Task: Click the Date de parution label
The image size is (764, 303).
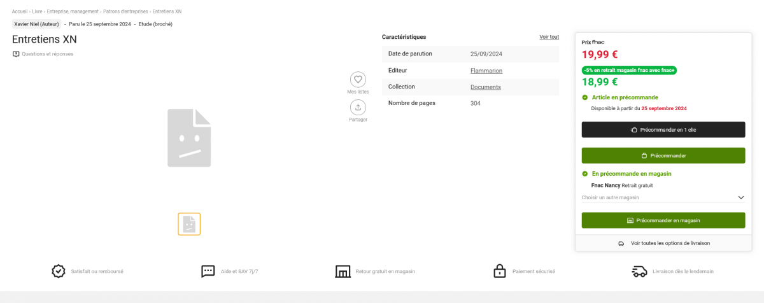Action: click(x=409, y=53)
